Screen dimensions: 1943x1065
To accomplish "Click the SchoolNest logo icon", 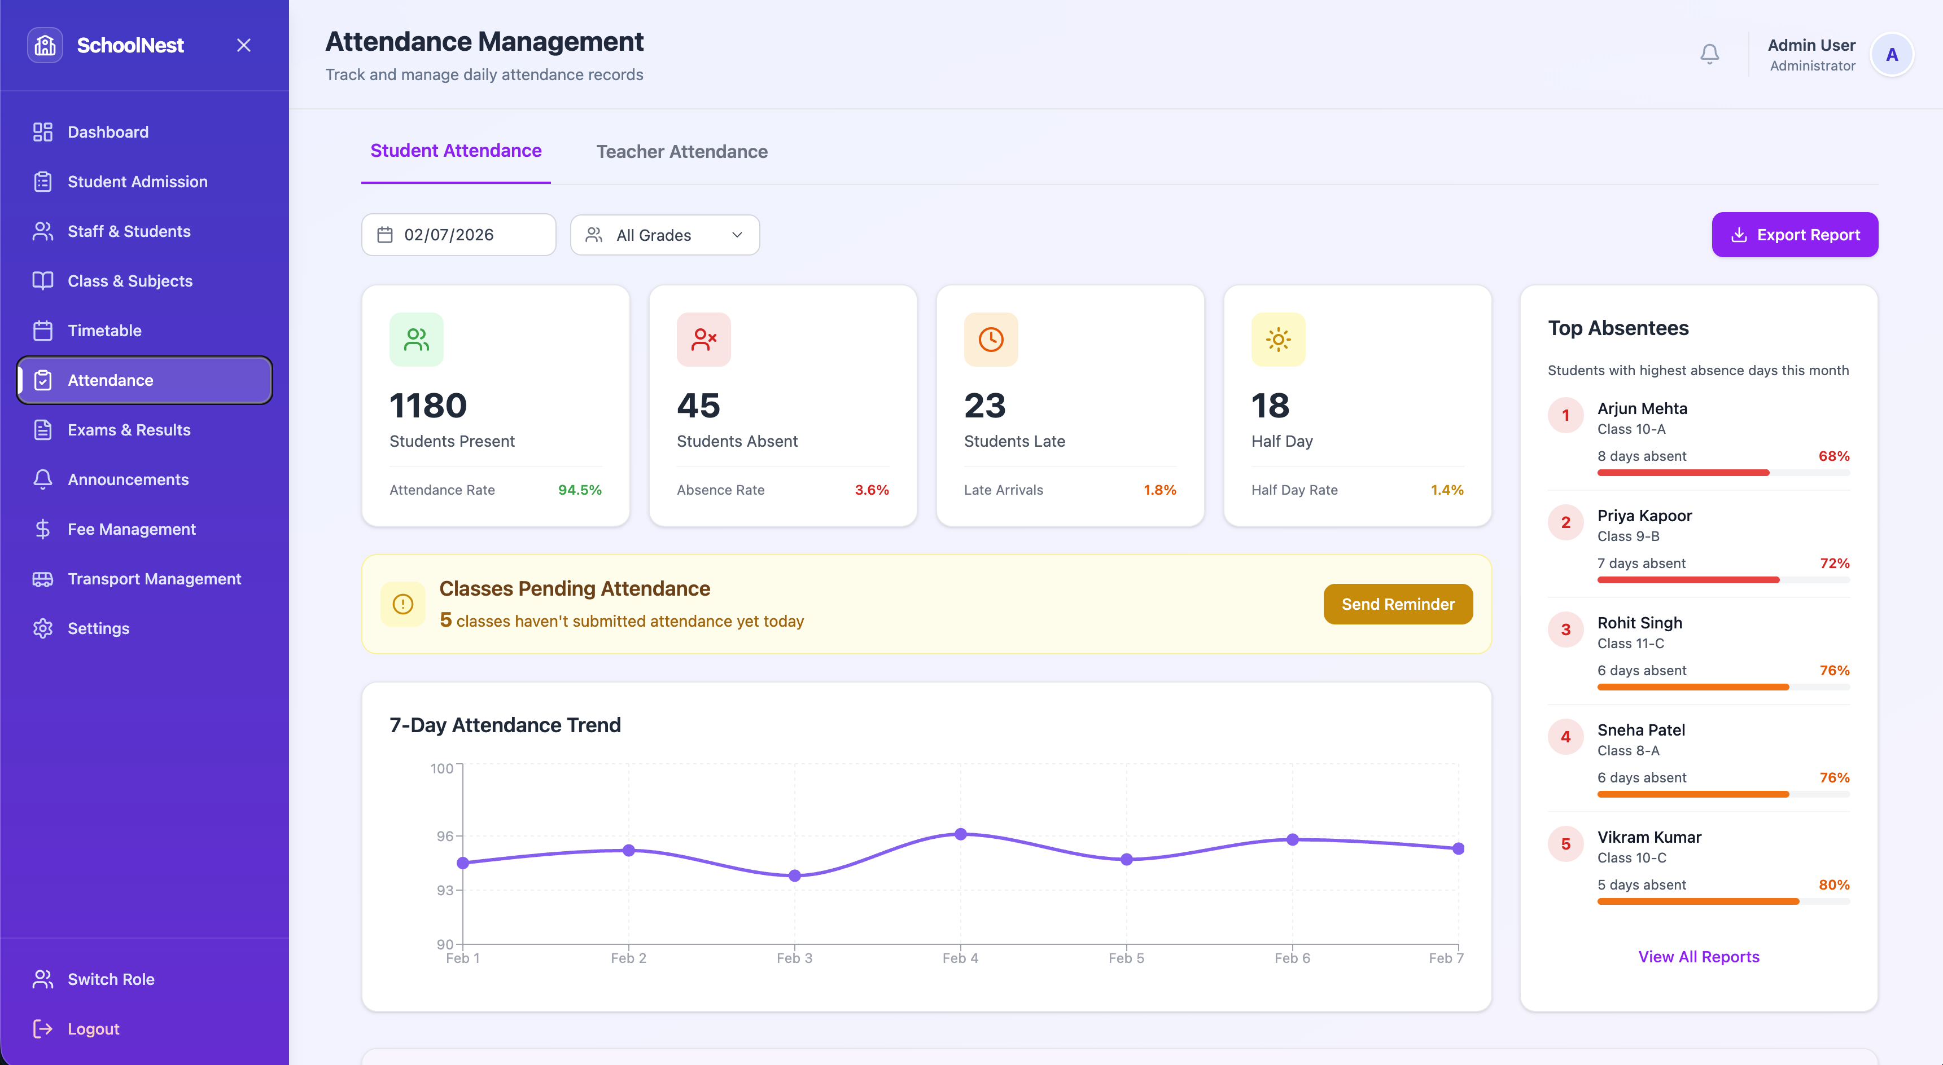I will click(45, 45).
